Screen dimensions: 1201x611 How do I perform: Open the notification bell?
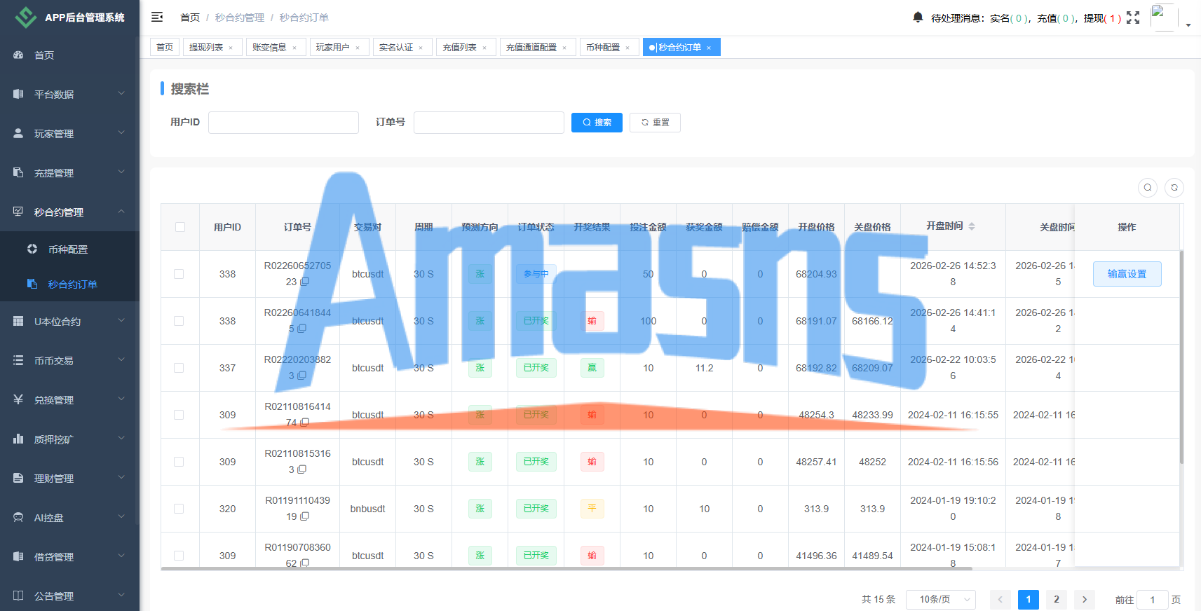pos(918,17)
